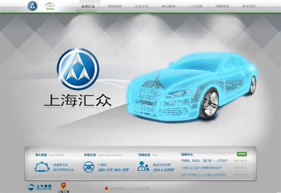Click the people with question mark jobs icon

tap(143, 166)
